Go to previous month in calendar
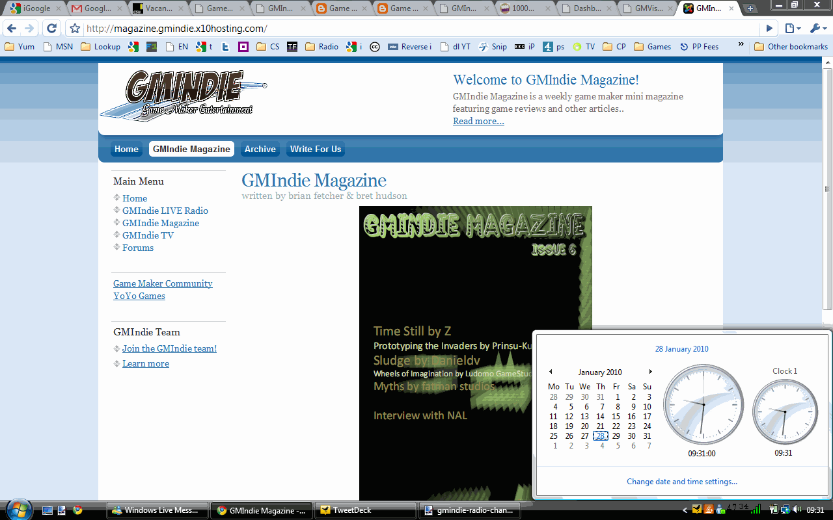The image size is (833, 520). tap(551, 372)
